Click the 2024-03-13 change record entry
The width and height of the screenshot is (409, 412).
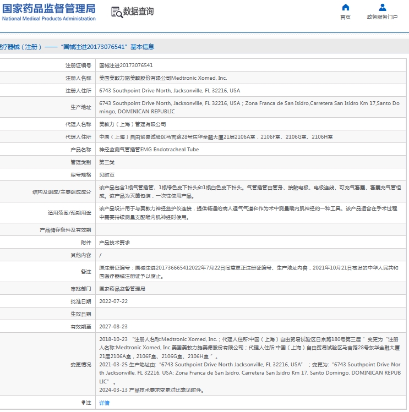[x=151, y=390]
